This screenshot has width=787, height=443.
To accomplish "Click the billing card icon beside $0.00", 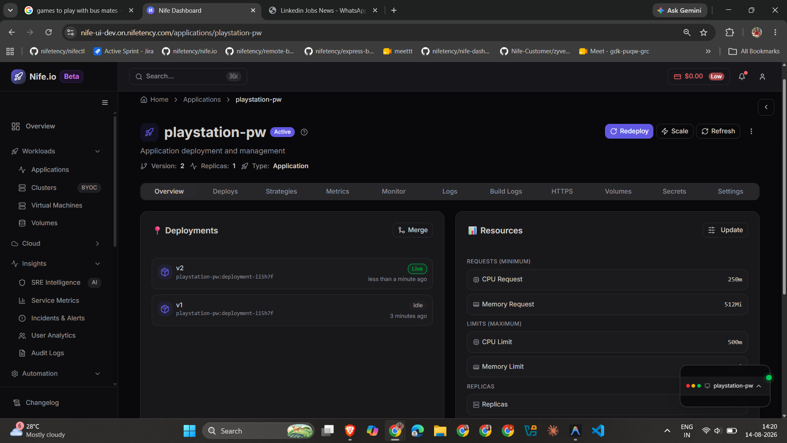I will click(x=678, y=77).
